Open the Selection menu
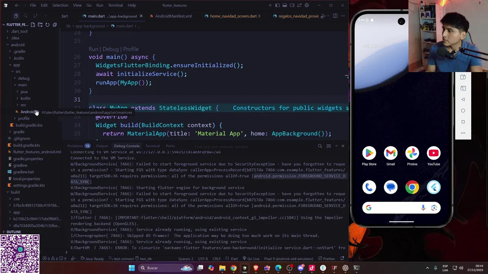Viewport: 488px width, 274px height. [60, 5]
